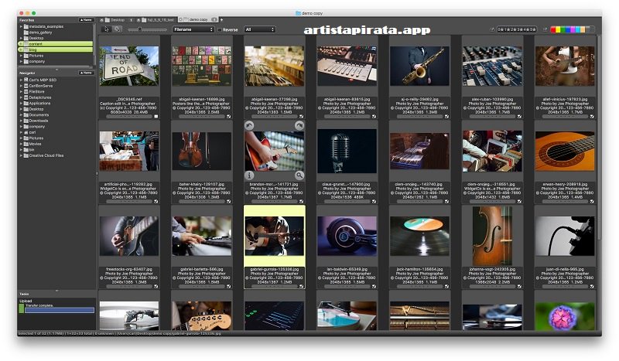Tag the johanna-vogt violin photo checkbox
Image resolution: width=619 pixels, height=361 pixels.
click(519, 287)
